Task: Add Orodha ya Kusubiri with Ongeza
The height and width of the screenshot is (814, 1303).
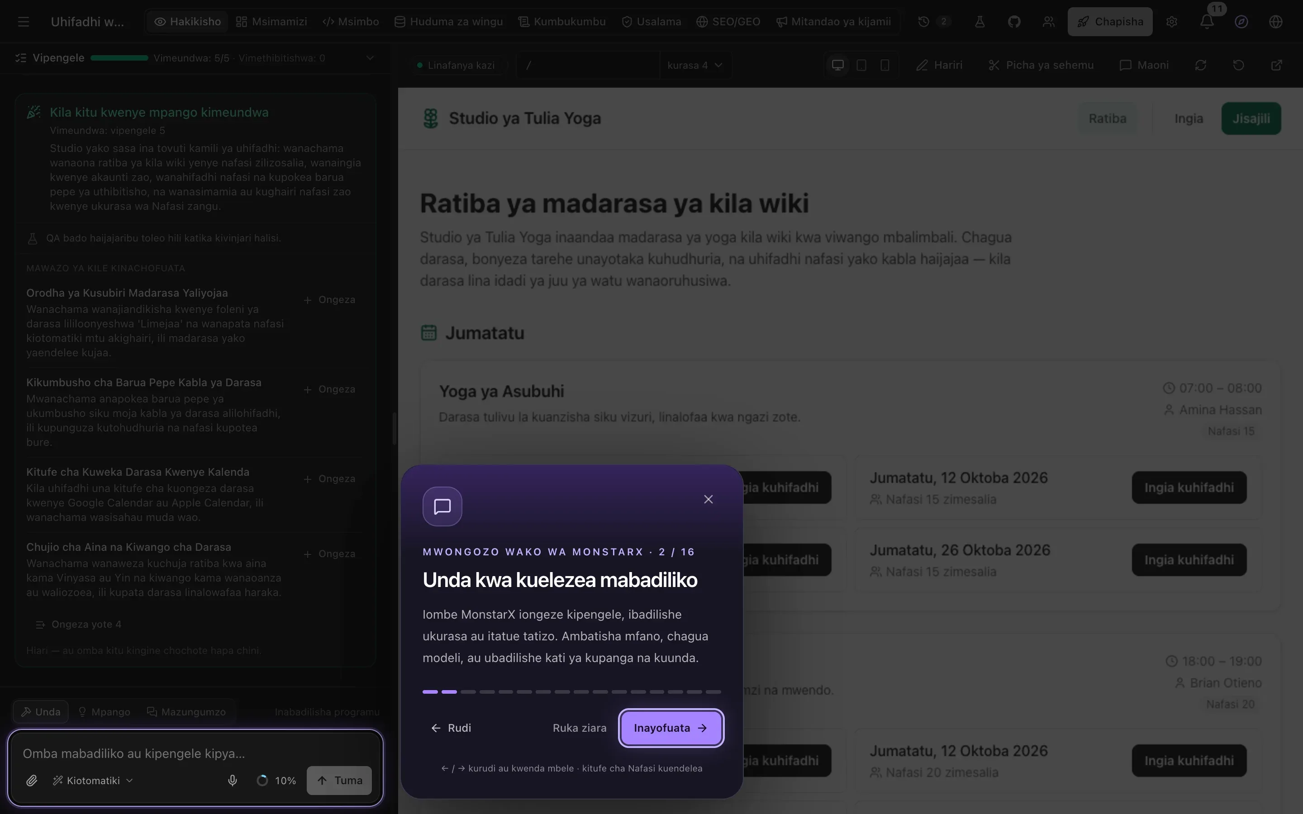Action: pos(329,300)
